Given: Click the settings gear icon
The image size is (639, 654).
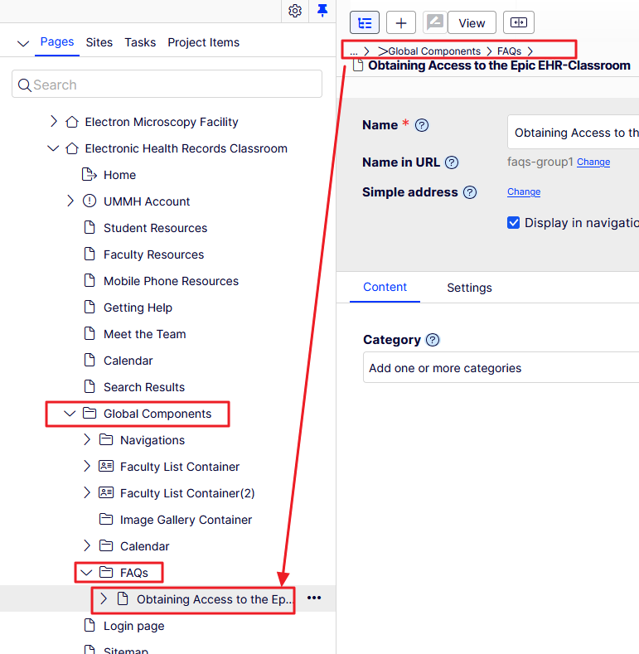Looking at the screenshot, I should pyautogui.click(x=295, y=11).
